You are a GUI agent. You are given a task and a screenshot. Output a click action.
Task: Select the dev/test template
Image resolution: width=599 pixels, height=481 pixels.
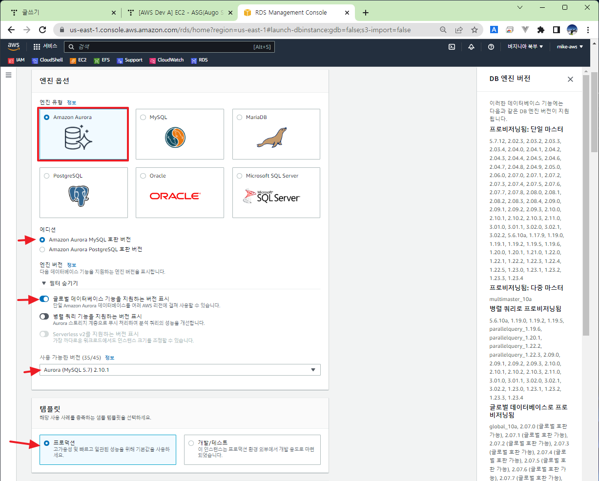tap(252, 449)
